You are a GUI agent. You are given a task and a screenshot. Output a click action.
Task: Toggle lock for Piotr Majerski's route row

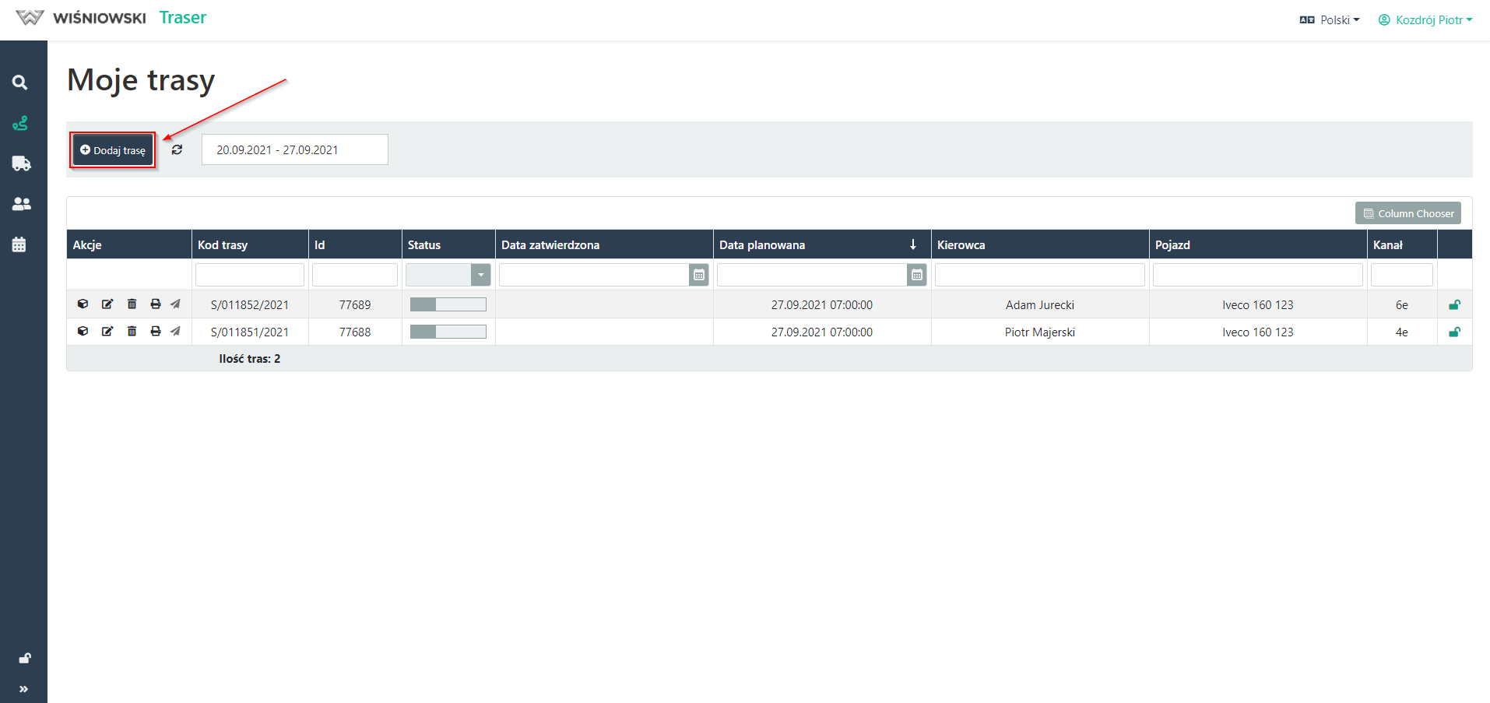click(x=1454, y=332)
